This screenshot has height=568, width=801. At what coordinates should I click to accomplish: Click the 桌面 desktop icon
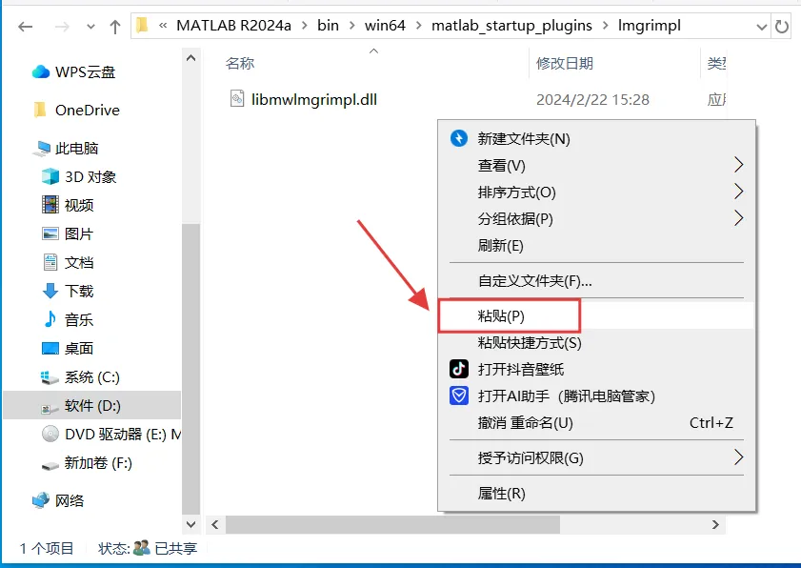pyautogui.click(x=50, y=348)
